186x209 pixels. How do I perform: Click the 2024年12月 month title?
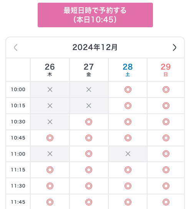tap(95, 47)
